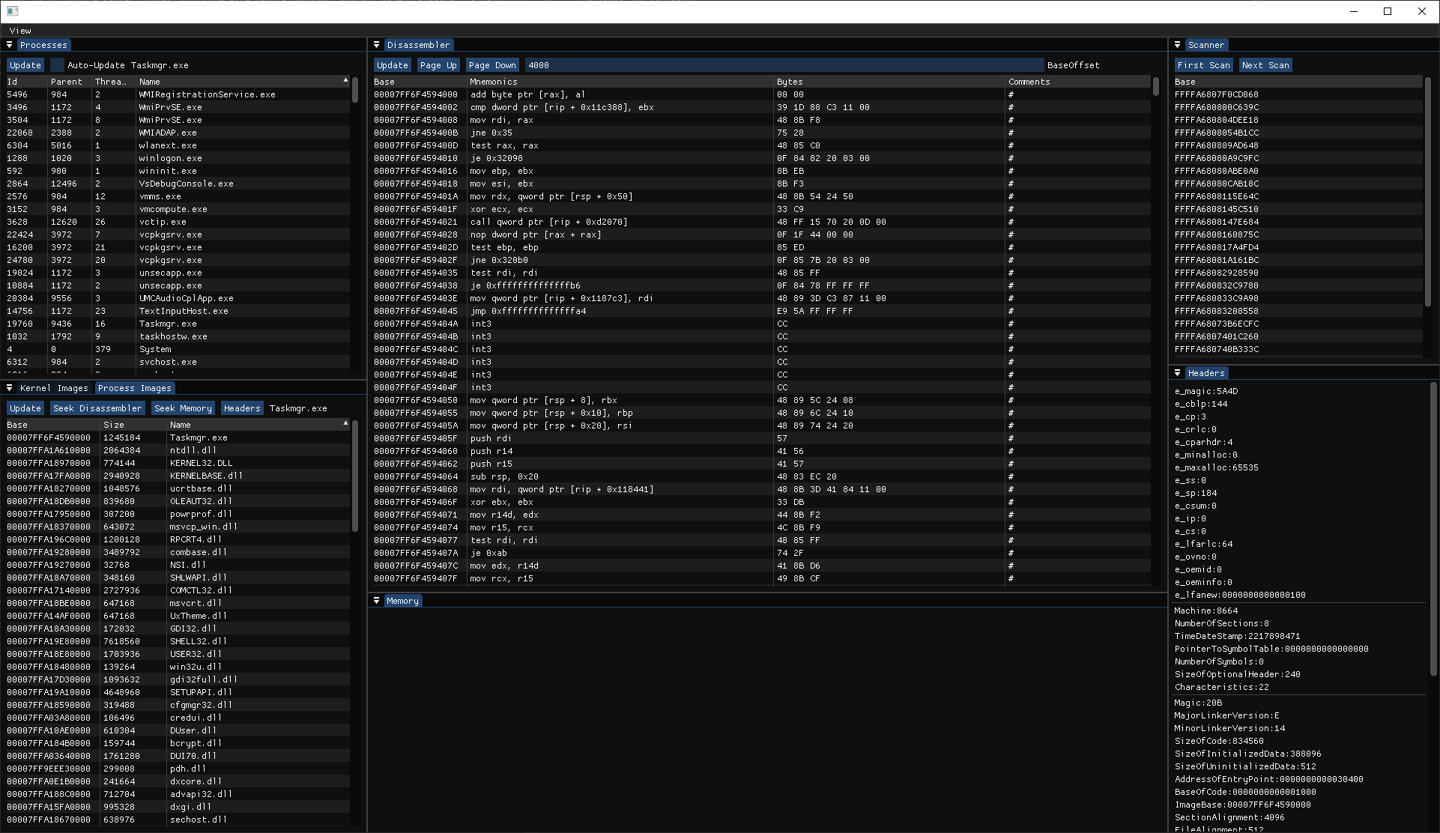Click the Scanner panel's dropdown triangle
The height and width of the screenshot is (833, 1440).
coord(1178,45)
